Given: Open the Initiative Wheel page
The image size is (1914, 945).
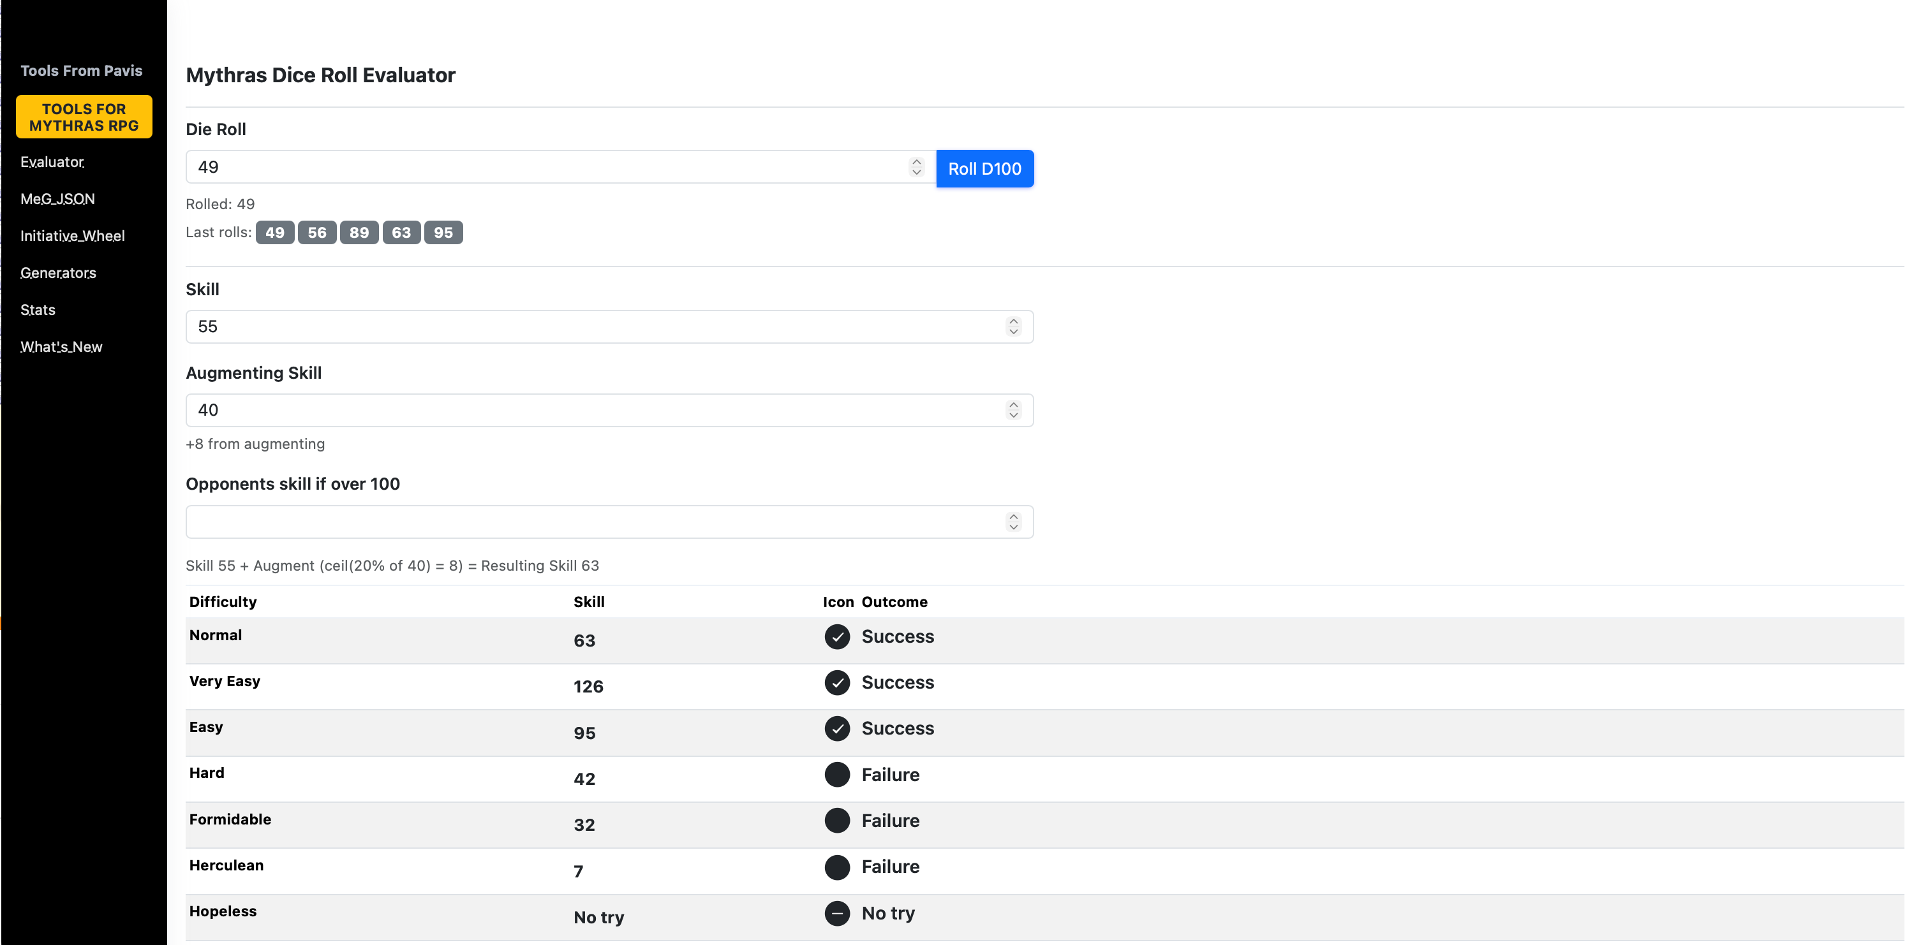Looking at the screenshot, I should coord(72,236).
